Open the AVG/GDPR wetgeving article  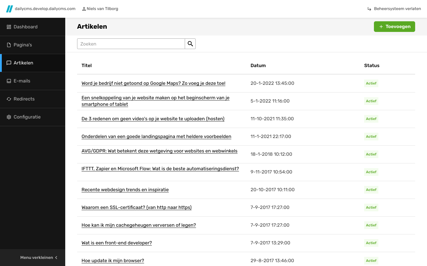point(159,151)
